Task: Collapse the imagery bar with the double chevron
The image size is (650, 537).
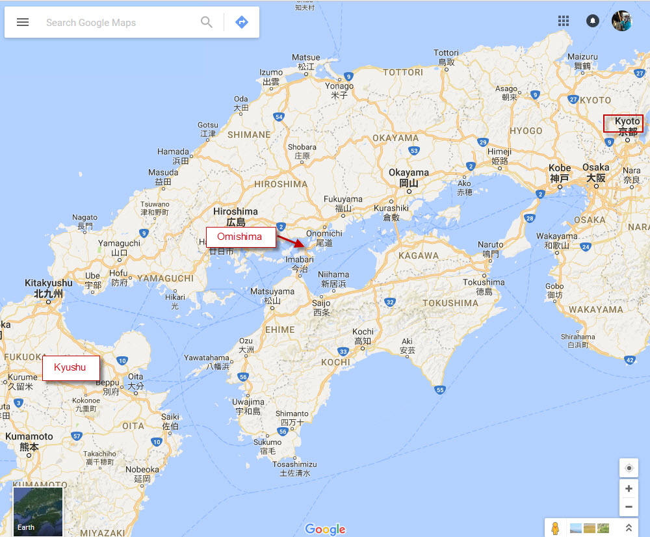Action: [629, 528]
